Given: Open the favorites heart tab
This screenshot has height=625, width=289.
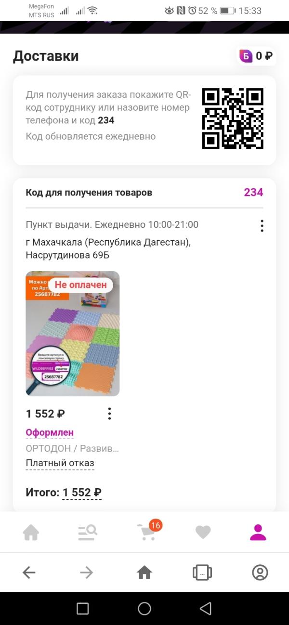Looking at the screenshot, I should [203, 532].
